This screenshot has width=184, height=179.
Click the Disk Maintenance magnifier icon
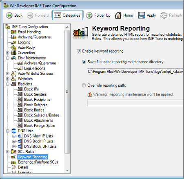(x=14, y=58)
